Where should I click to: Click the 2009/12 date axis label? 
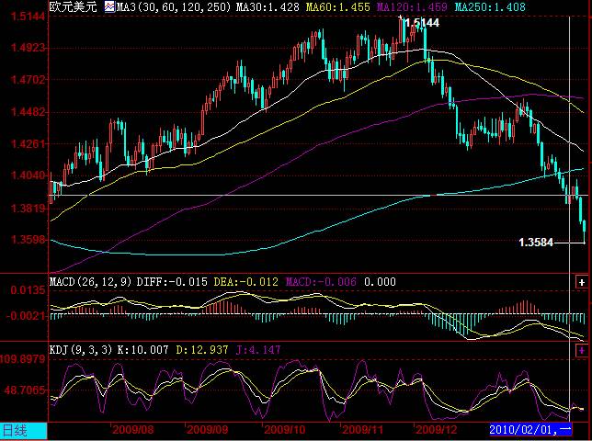coord(437,430)
